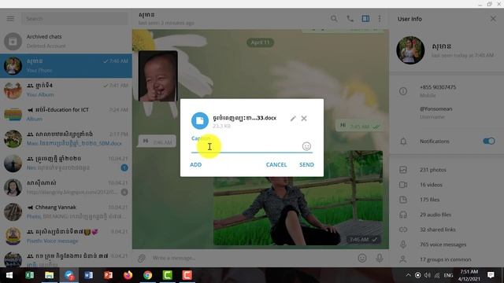Open the Education for ICT channel chat

(66, 114)
